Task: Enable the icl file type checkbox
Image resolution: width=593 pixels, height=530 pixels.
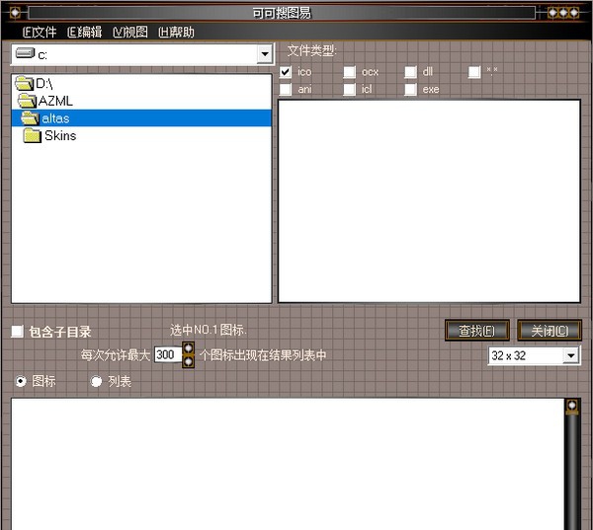Action: 350,90
